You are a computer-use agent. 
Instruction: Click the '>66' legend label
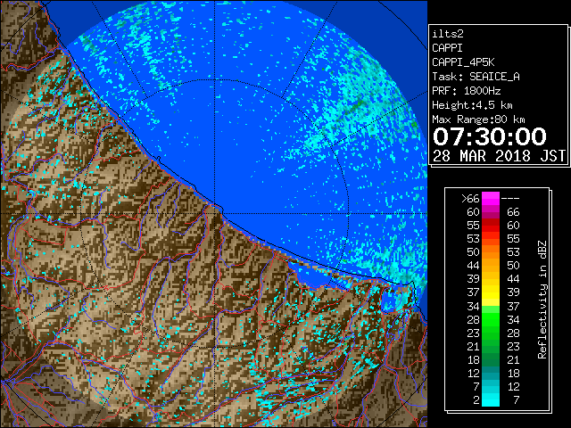[x=470, y=199]
